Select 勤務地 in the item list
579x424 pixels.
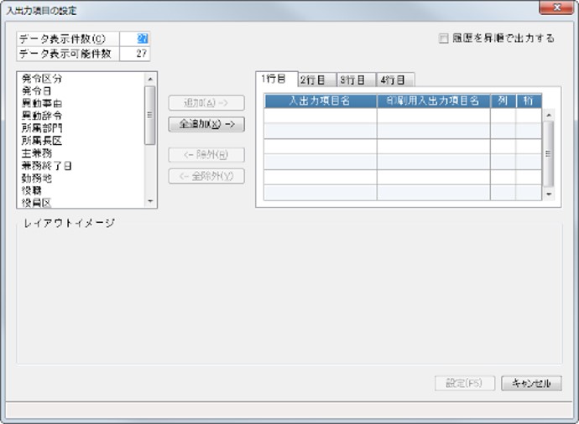click(37, 178)
